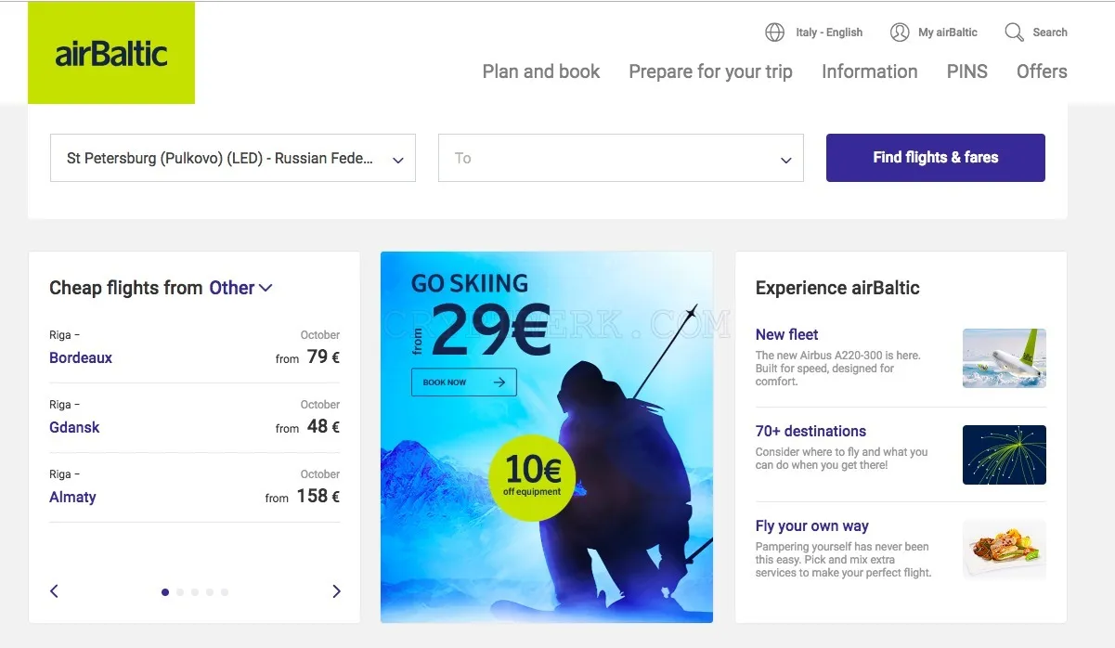Click the Airbus A220-300 description text
The image size is (1115, 648).
(x=838, y=369)
